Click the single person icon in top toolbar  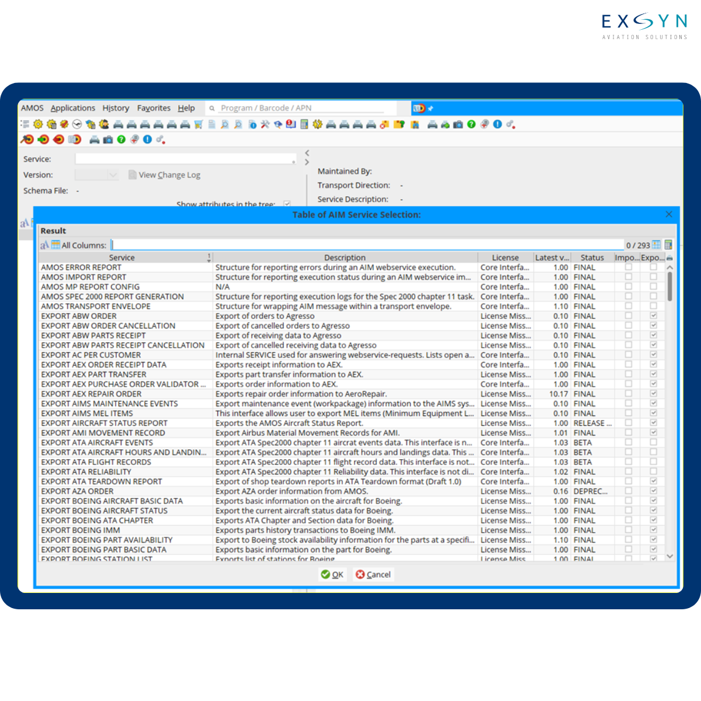(x=104, y=124)
